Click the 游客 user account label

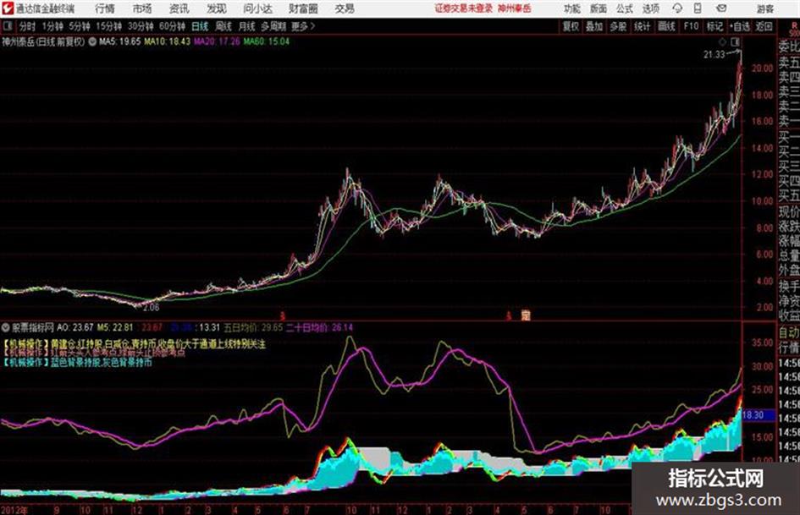pos(764,8)
